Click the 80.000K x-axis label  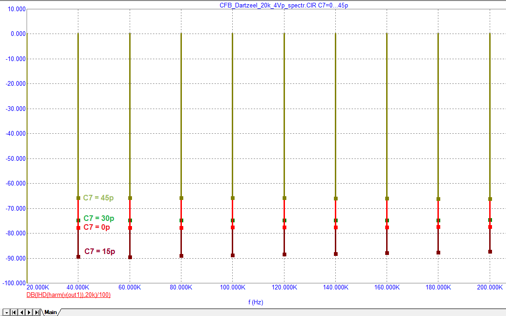(181, 287)
